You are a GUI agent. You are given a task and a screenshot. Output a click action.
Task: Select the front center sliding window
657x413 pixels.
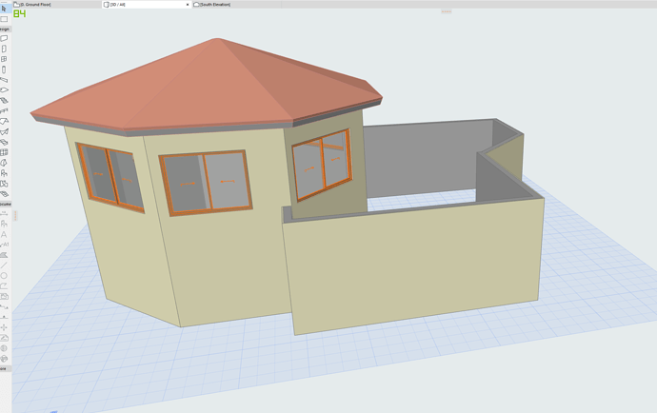[x=206, y=183]
